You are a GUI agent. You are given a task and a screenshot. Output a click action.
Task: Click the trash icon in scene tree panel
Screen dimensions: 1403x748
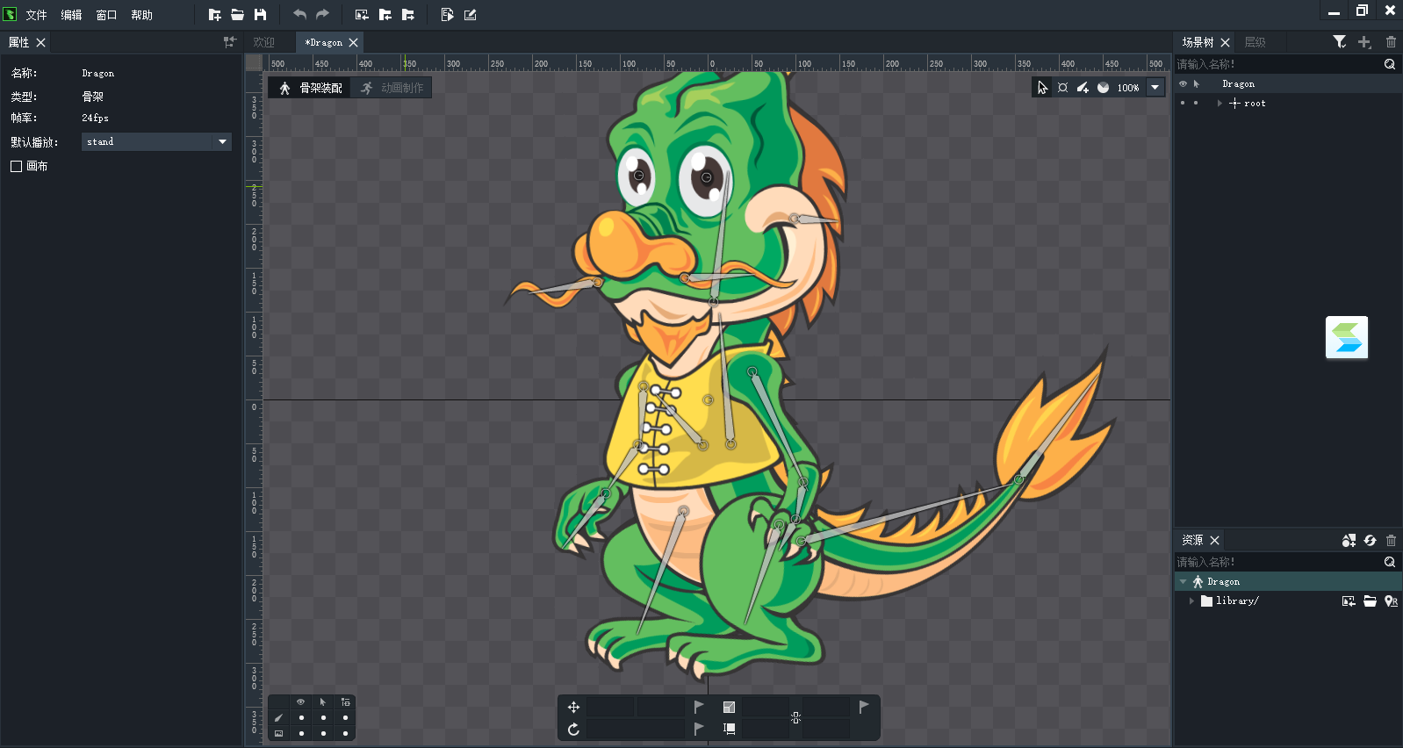point(1391,42)
